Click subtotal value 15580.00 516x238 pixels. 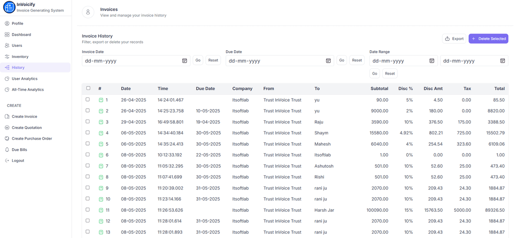379,133
